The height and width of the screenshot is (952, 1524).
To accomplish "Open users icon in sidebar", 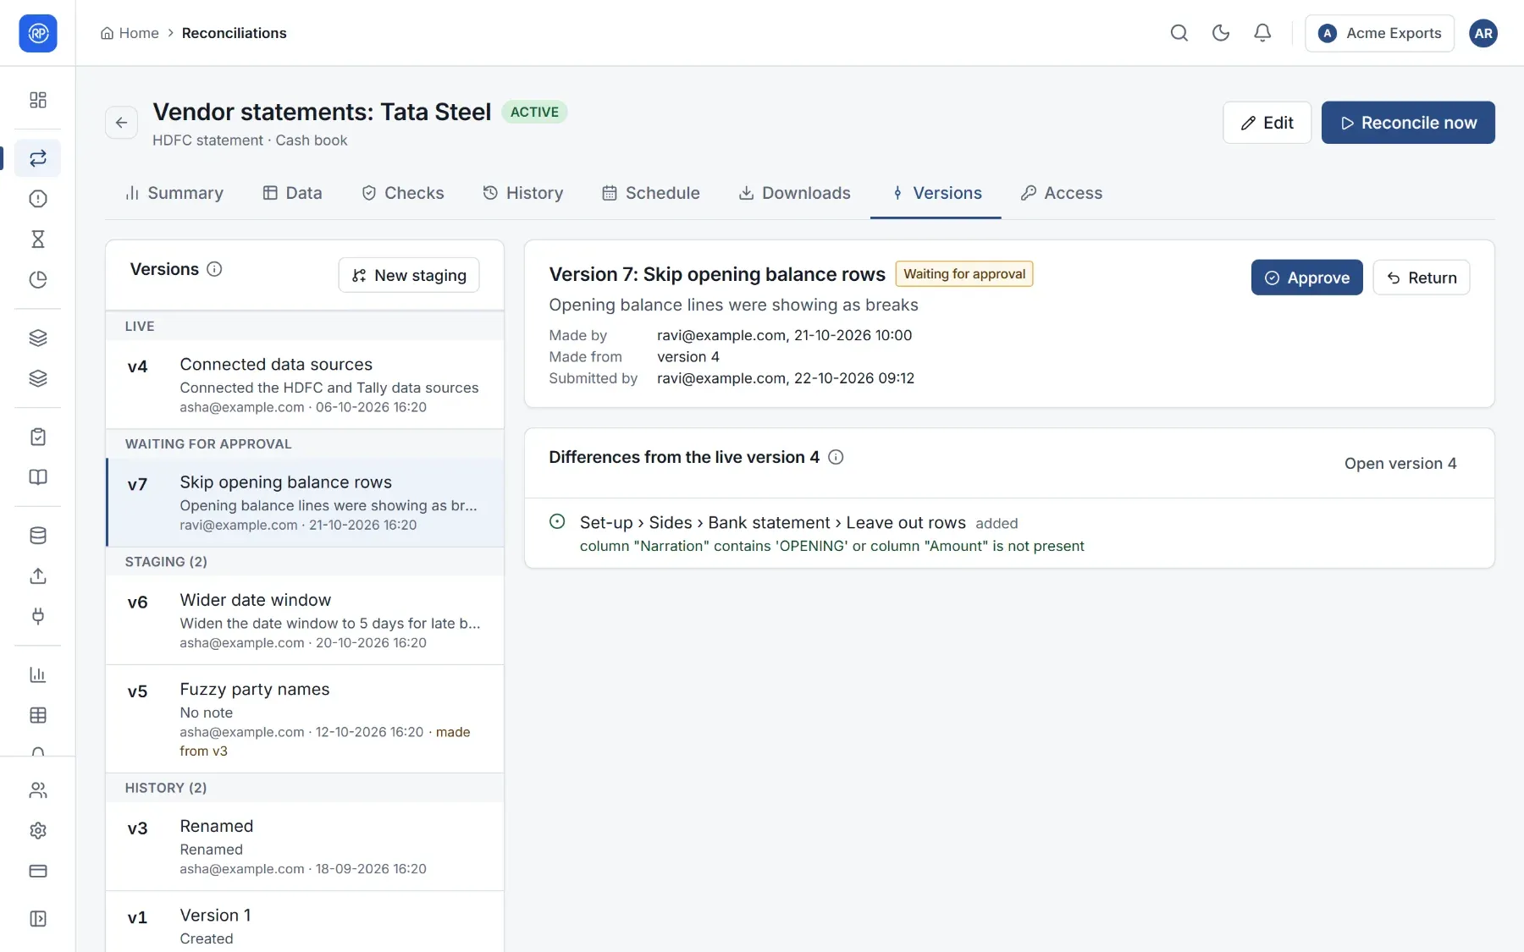I will tap(38, 790).
